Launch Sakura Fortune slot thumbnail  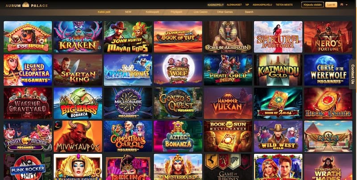tap(278, 37)
